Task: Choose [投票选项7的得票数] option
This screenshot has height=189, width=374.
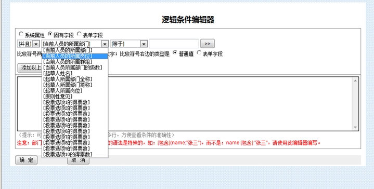Action: click(x=75, y=137)
